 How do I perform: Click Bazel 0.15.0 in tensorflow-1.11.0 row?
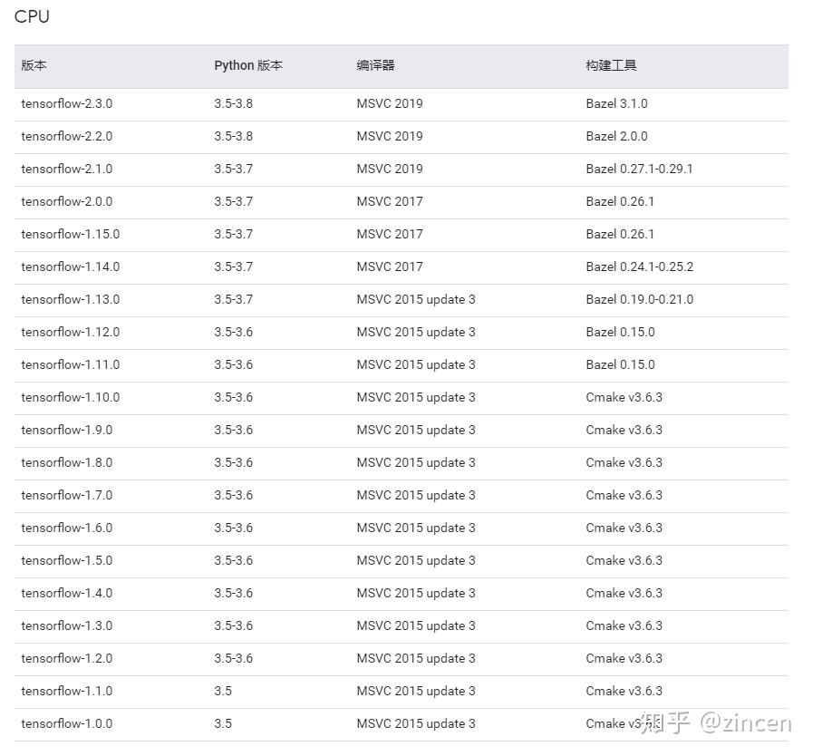tap(620, 365)
